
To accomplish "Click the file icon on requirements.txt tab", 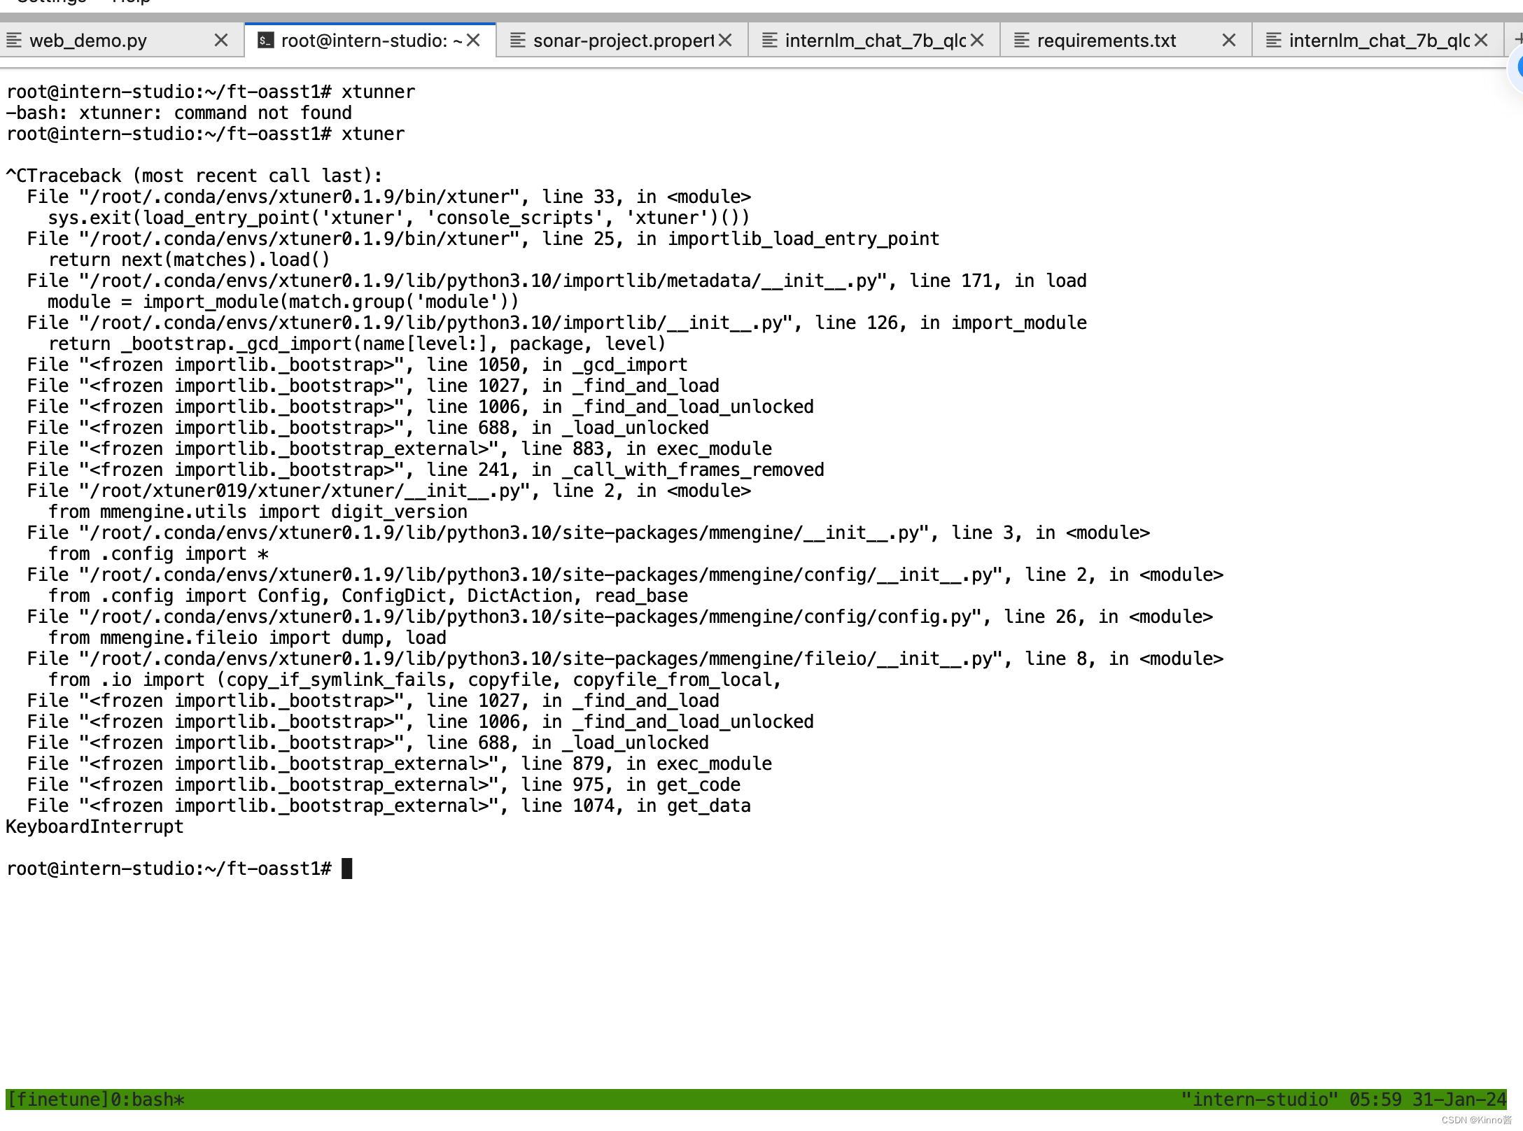I will 1022,41.
